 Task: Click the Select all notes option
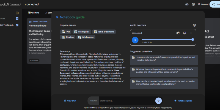(48, 13)
